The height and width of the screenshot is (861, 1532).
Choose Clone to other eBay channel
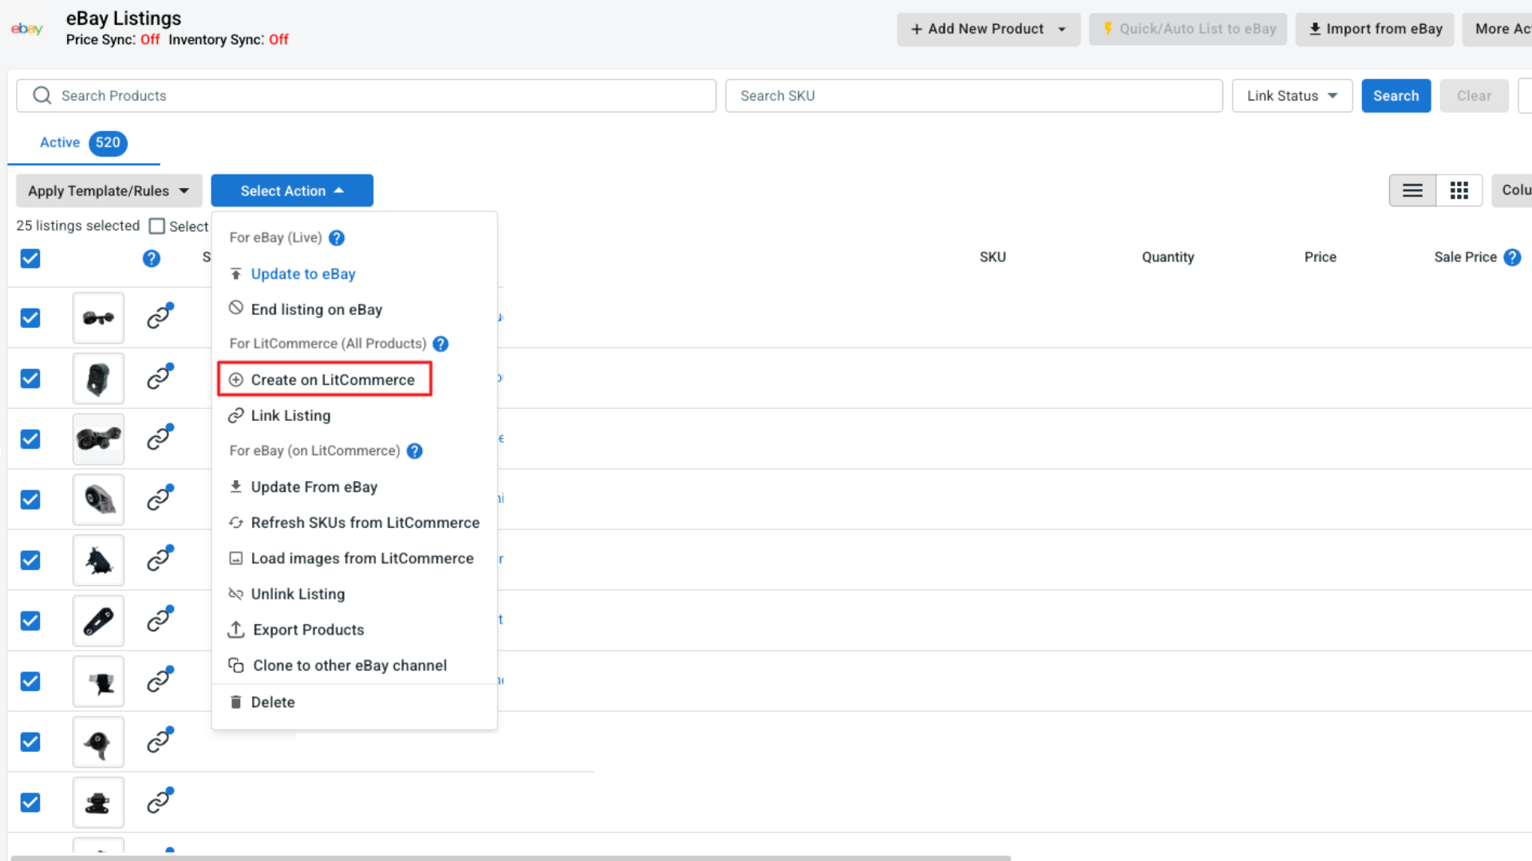(x=349, y=666)
